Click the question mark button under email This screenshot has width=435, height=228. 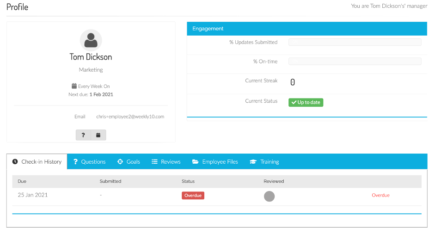pyautogui.click(x=83, y=135)
